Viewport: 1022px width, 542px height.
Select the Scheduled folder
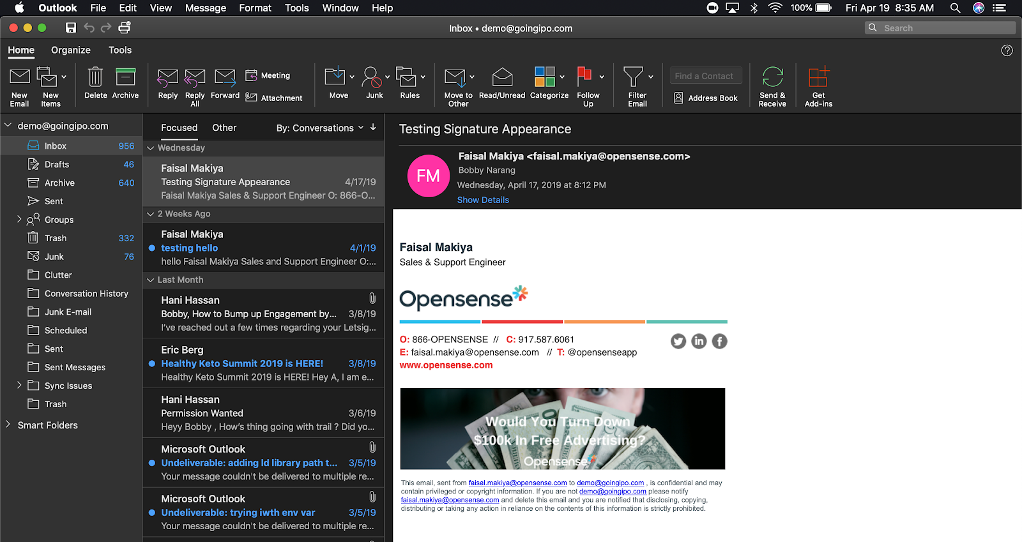[x=71, y=331]
